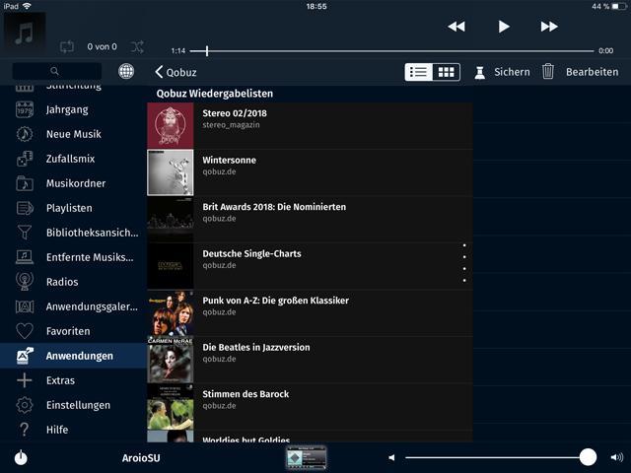This screenshot has width=631, height=473.
Task: Select the Bibliotheksansicht filter icon
Action: (x=25, y=233)
